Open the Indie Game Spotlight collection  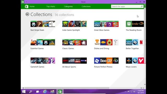[x=75, y=26]
